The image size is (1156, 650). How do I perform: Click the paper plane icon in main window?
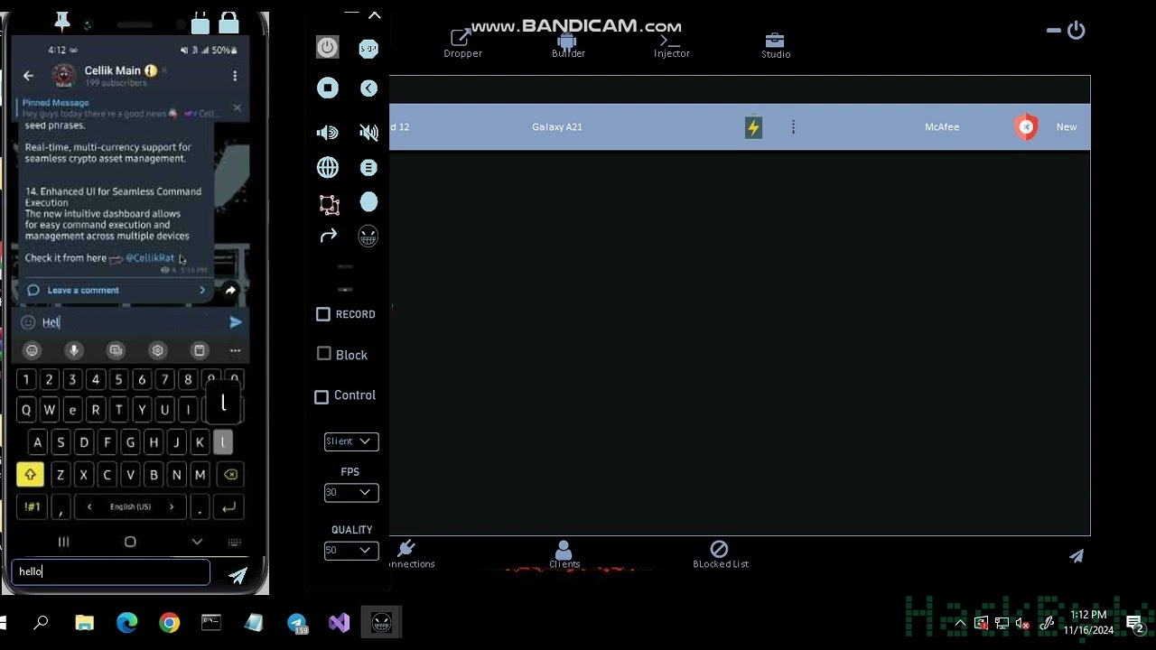click(x=1077, y=556)
